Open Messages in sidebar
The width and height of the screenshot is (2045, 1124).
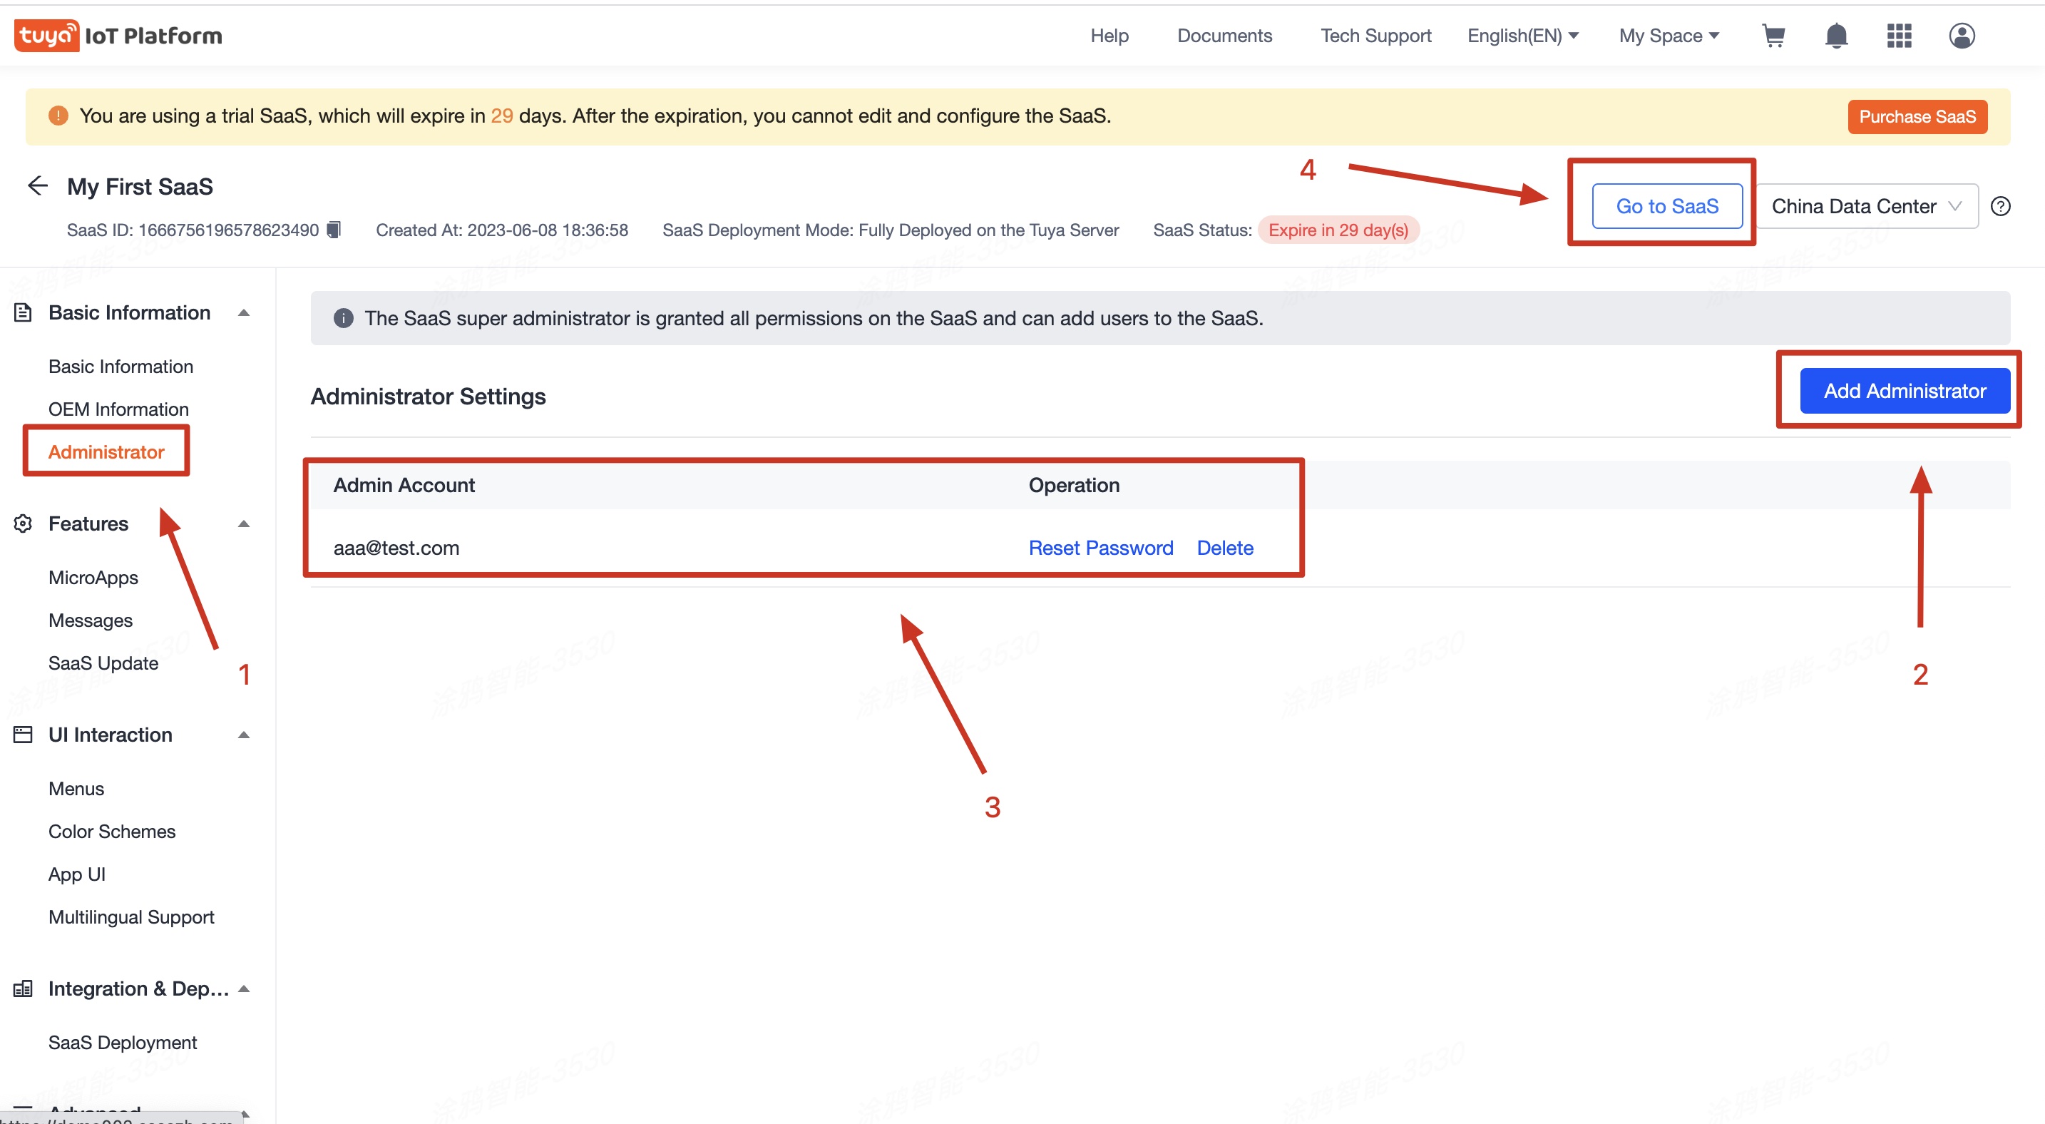(91, 620)
